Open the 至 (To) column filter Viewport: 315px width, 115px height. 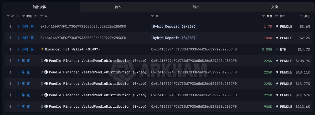tap(153, 16)
